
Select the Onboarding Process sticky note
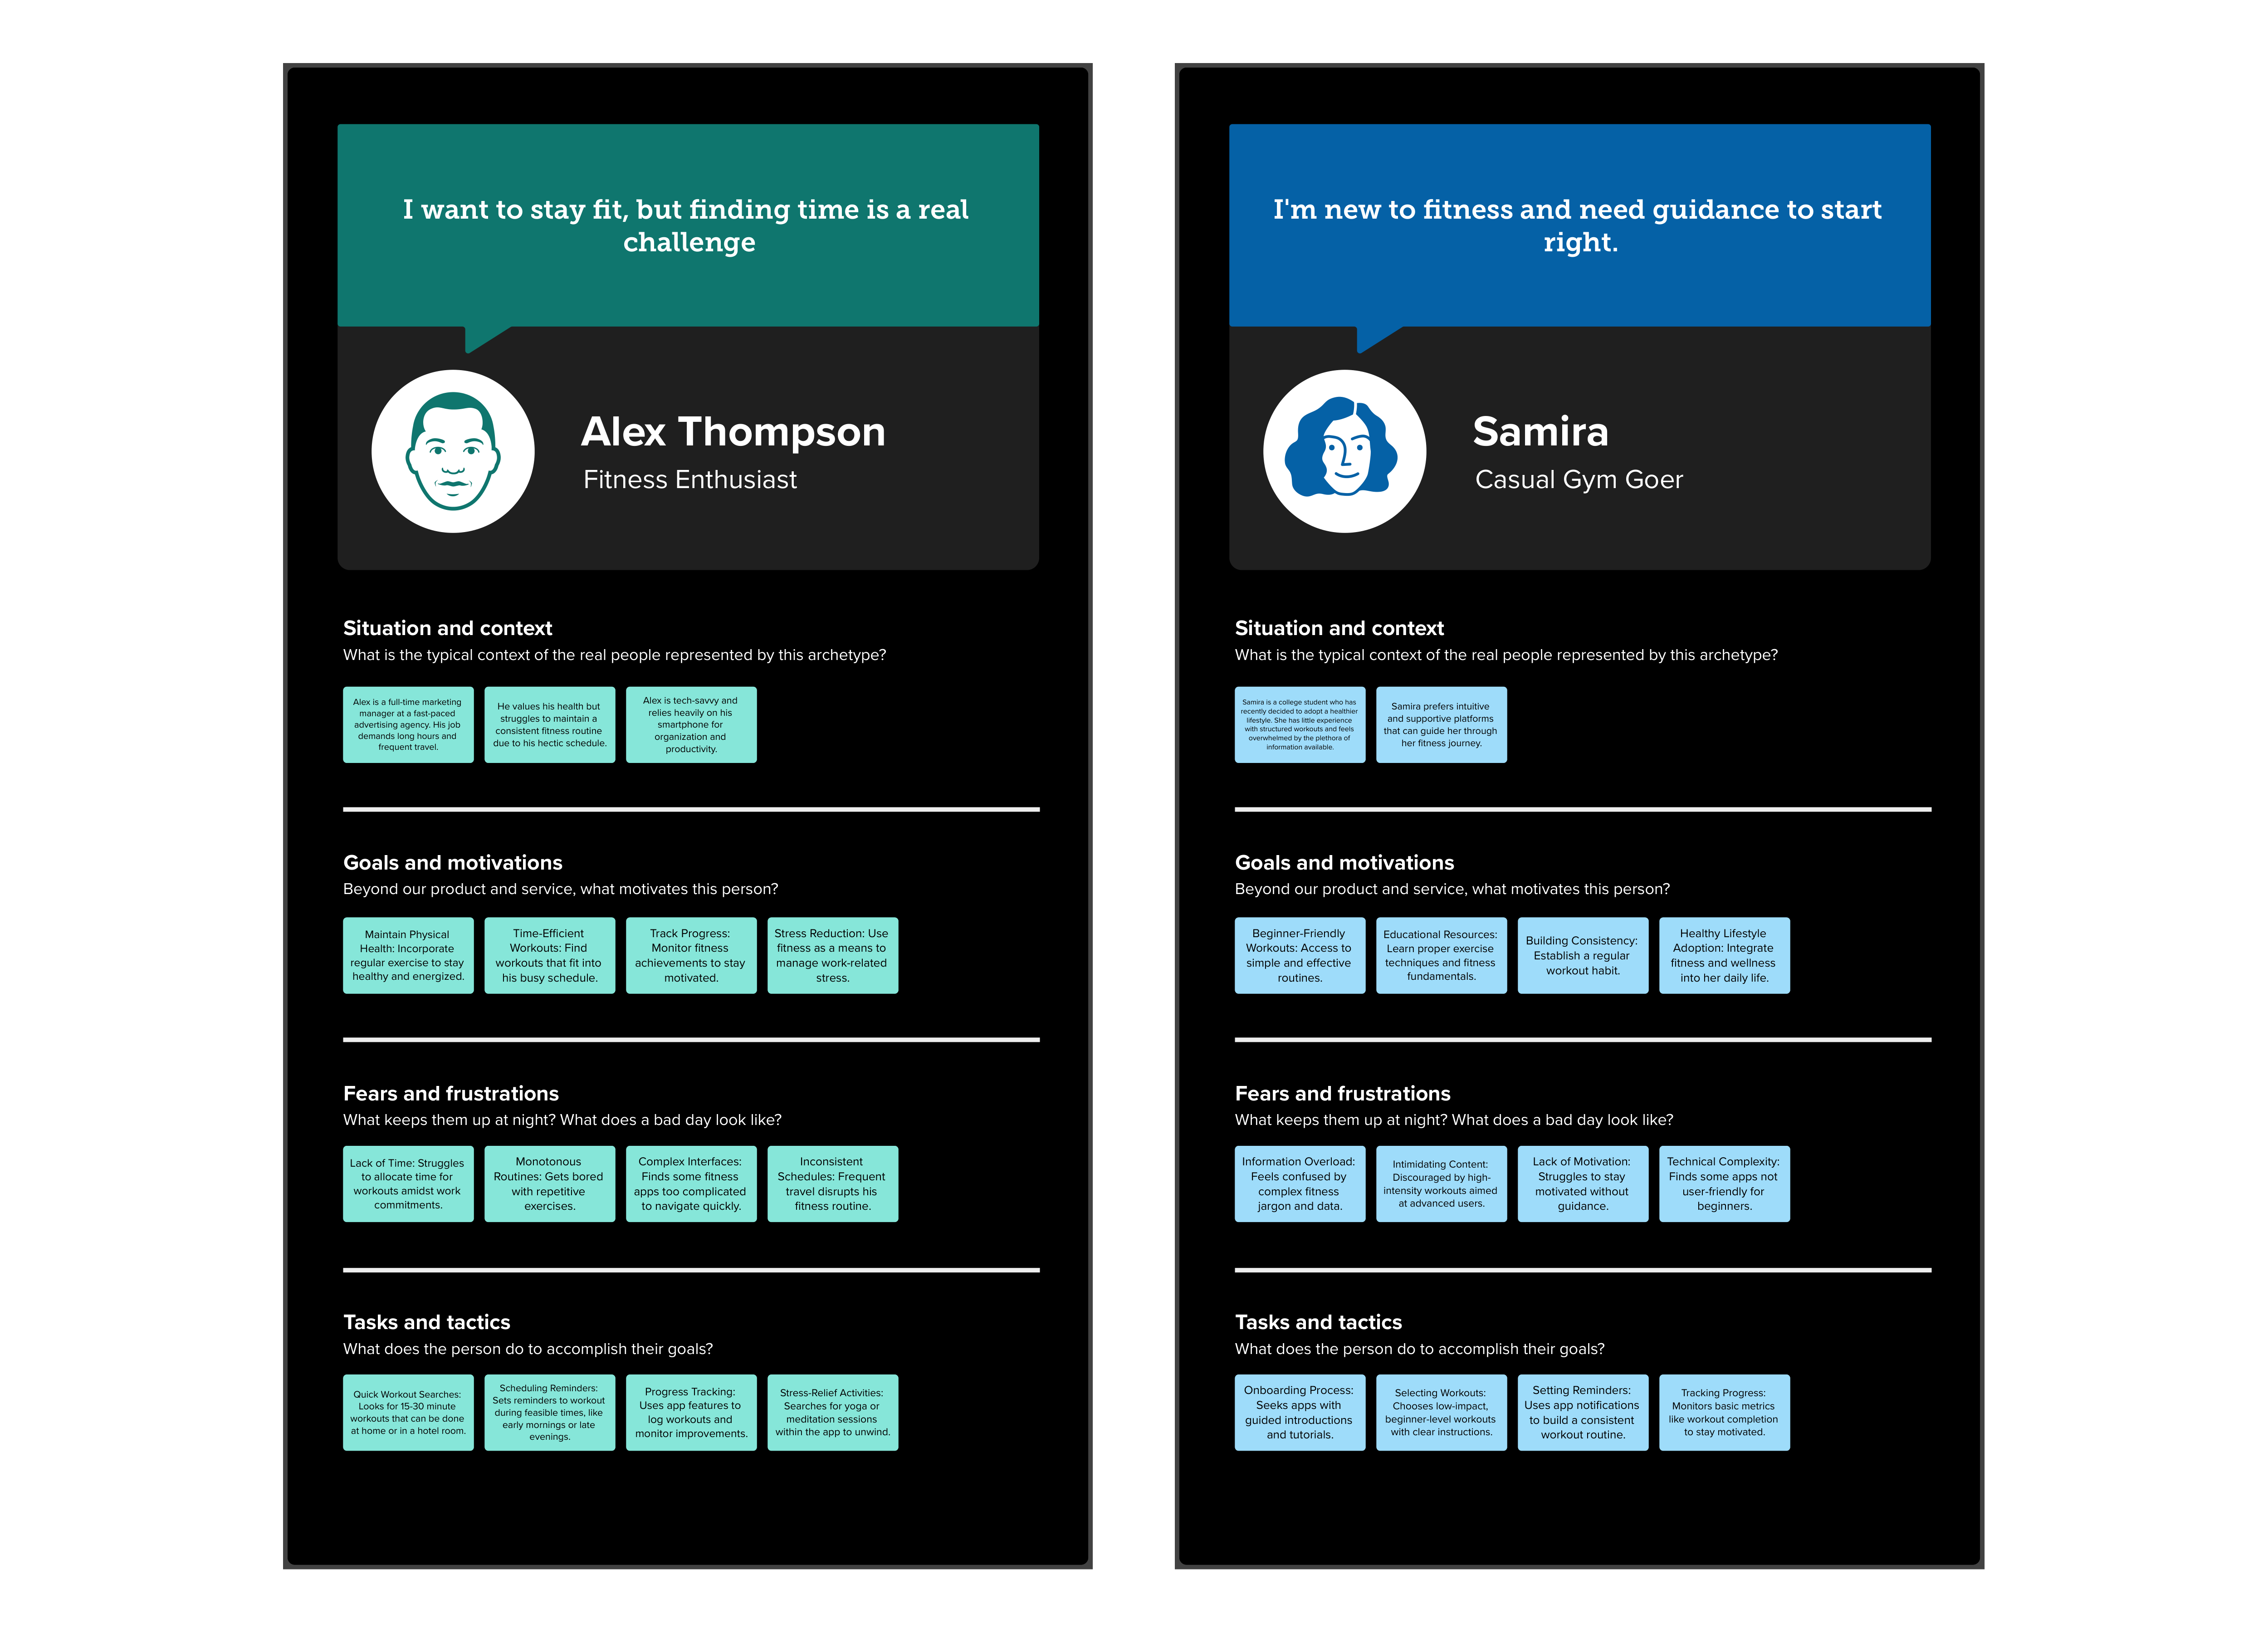(x=1299, y=1412)
